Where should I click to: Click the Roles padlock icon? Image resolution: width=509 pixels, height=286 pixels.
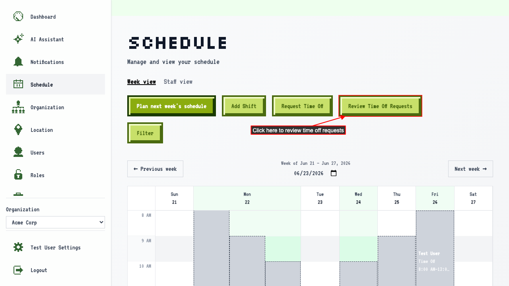coord(18,175)
